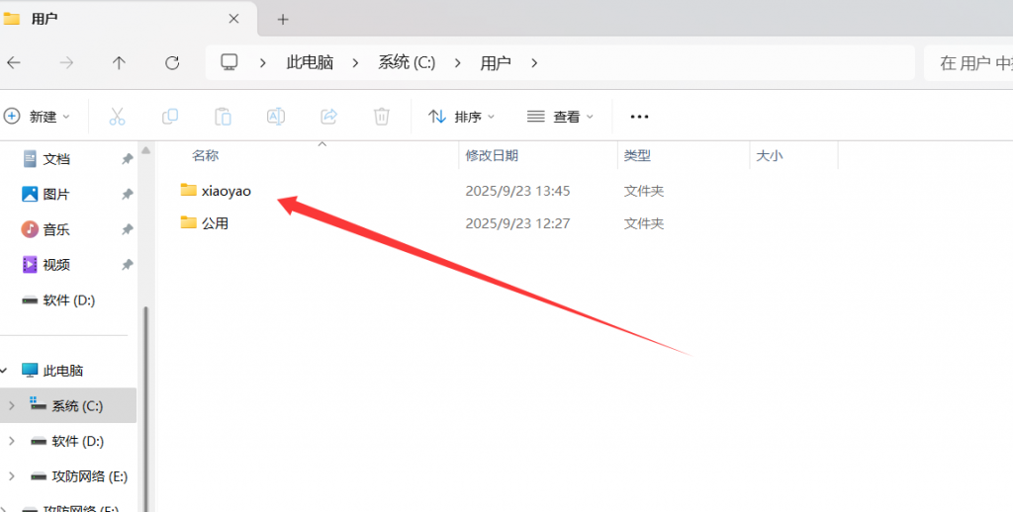The height and width of the screenshot is (512, 1013).
Task: Click 文件夹 type in xiaoyao row
Action: [x=643, y=191]
